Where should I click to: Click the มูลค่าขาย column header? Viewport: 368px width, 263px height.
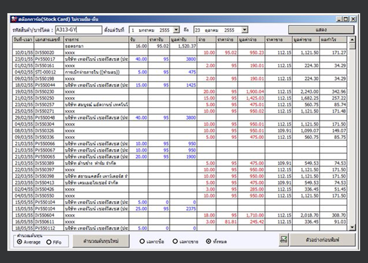[x=306, y=39]
